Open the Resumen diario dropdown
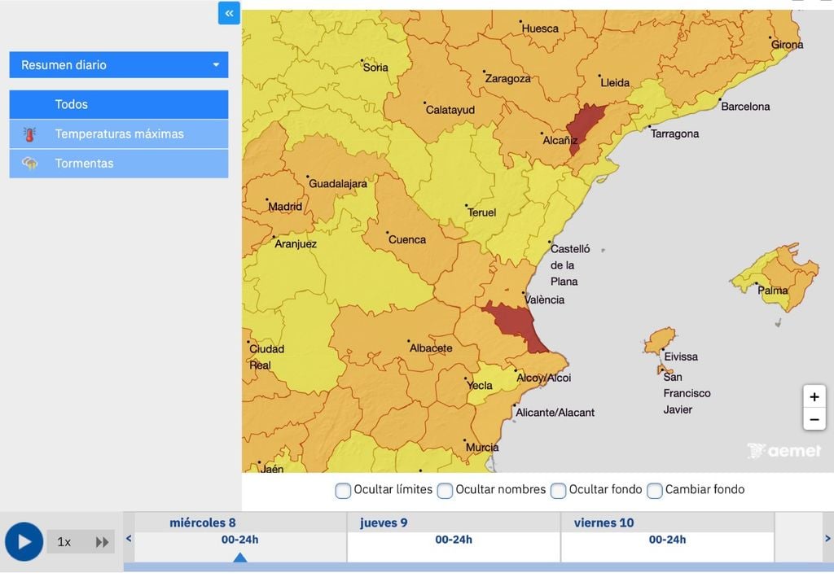The height and width of the screenshot is (586, 834). tap(119, 65)
